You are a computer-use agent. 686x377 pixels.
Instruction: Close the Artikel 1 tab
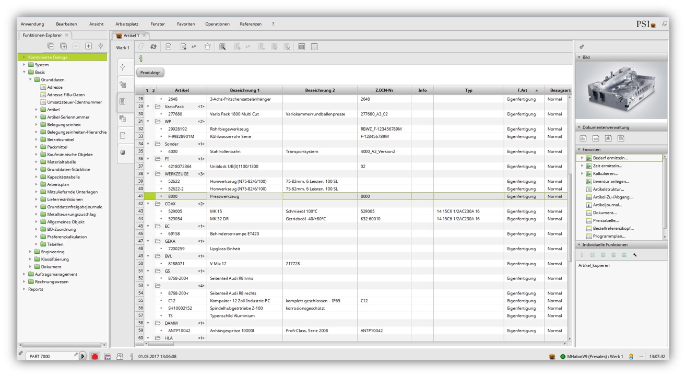(x=145, y=36)
